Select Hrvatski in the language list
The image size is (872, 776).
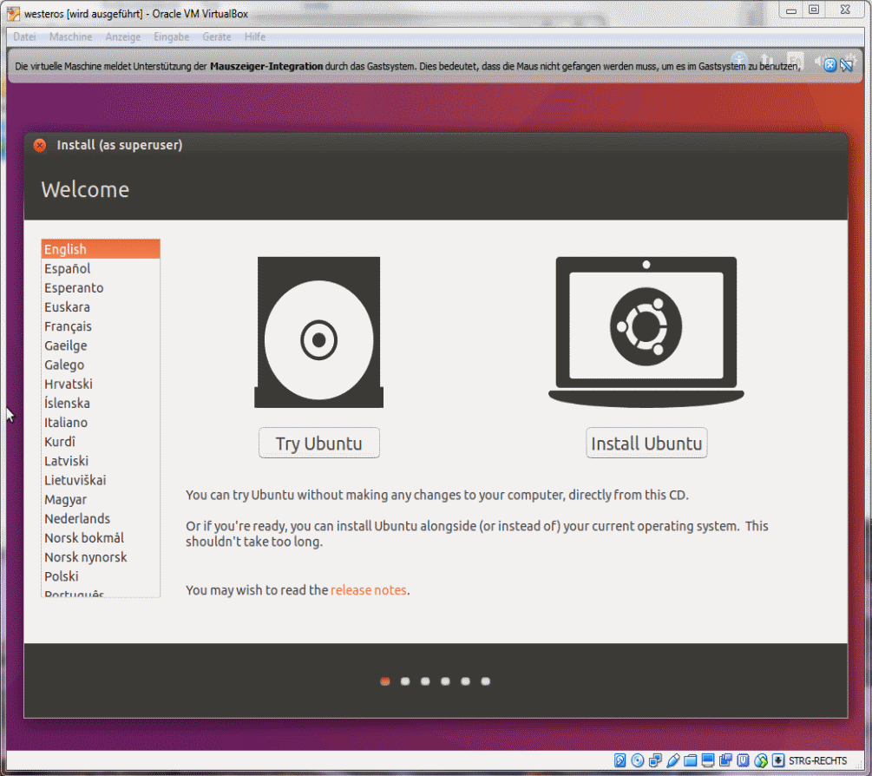pos(101,384)
